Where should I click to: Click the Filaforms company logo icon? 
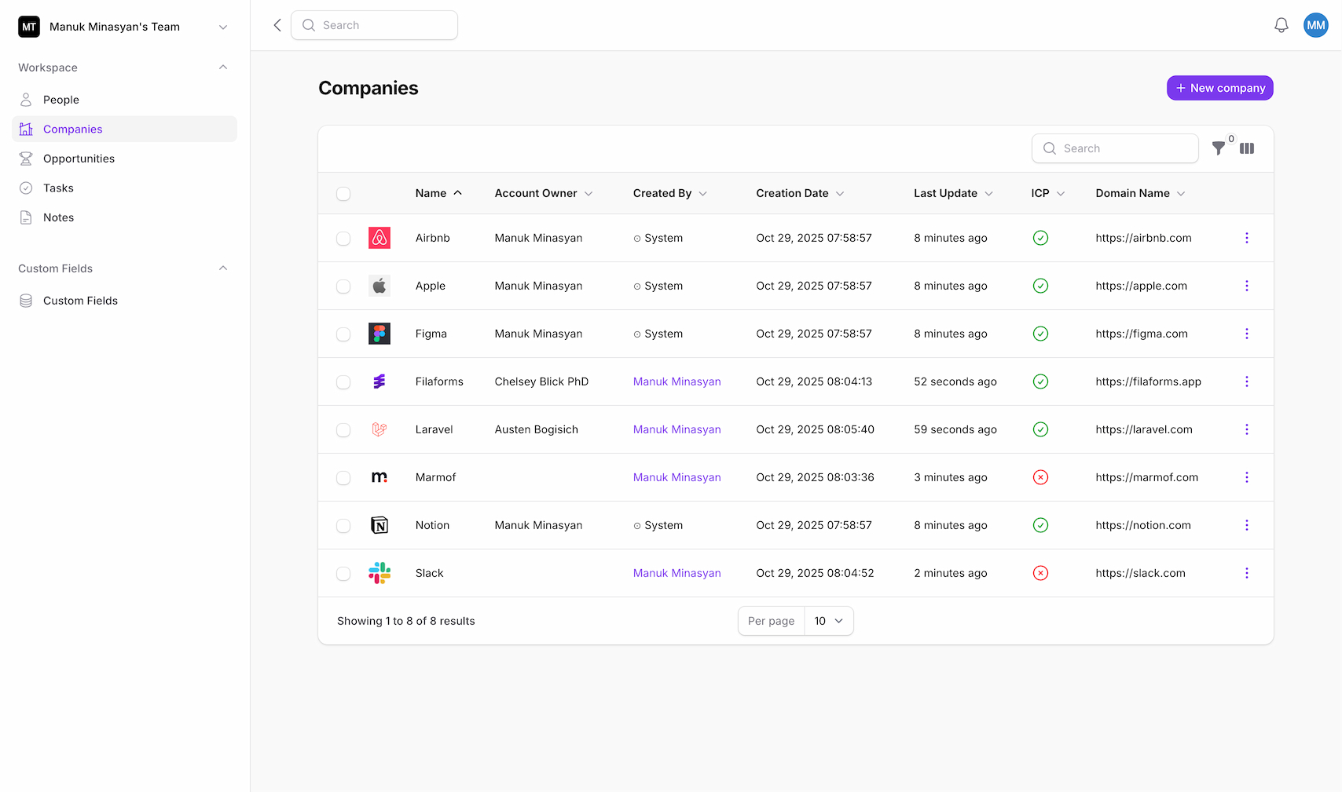[x=379, y=381]
